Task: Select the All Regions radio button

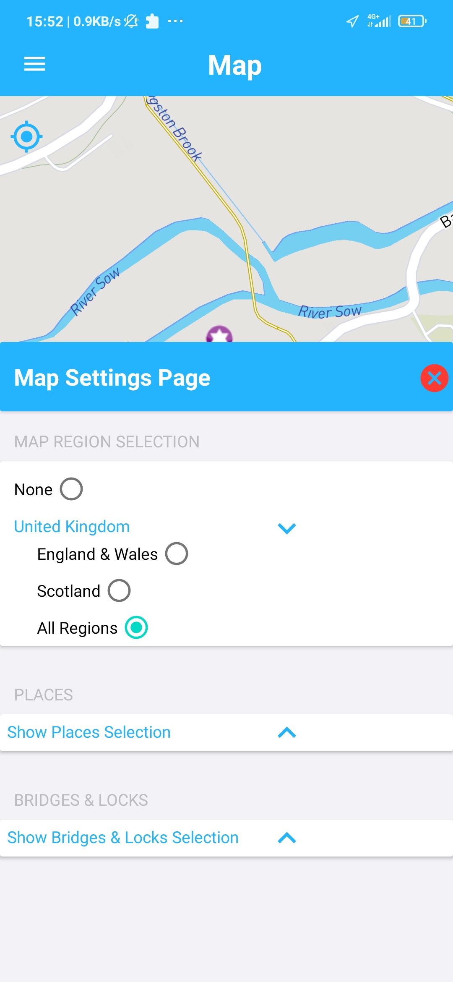Action: tap(136, 627)
